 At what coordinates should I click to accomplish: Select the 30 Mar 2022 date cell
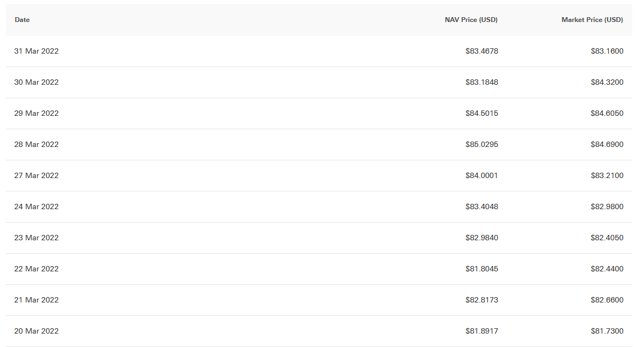(x=36, y=82)
